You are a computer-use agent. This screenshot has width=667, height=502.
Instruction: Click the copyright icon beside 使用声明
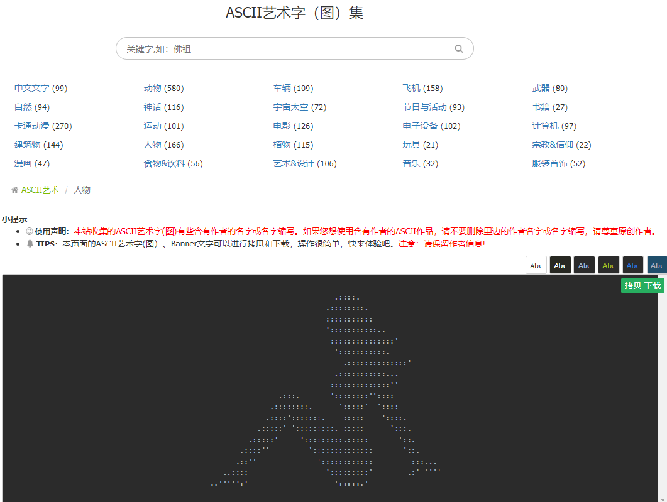coord(30,231)
